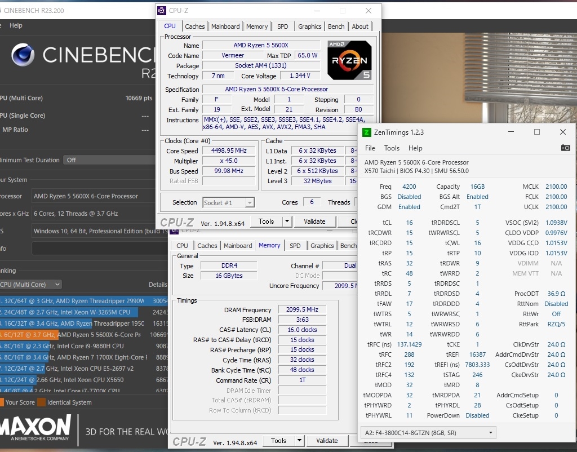The width and height of the screenshot is (577, 452).
Task: Select SPD tab in the lower CPU-Z window
Action: (x=295, y=246)
